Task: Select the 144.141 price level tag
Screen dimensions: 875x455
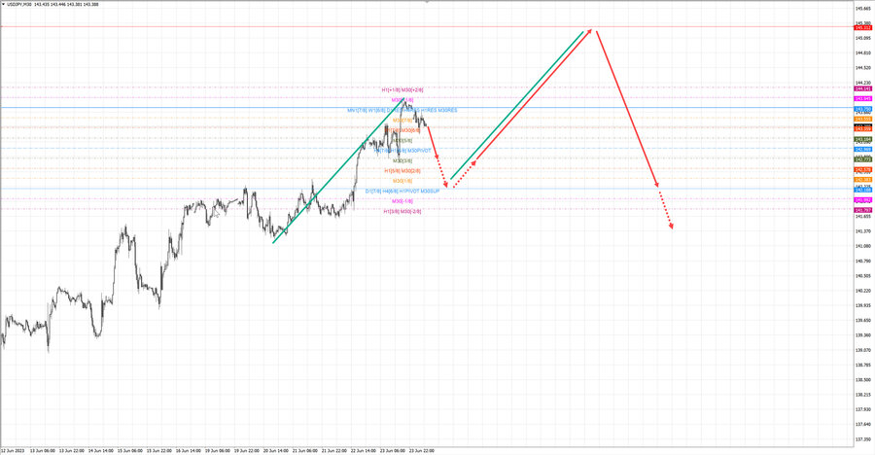Action: click(x=863, y=88)
